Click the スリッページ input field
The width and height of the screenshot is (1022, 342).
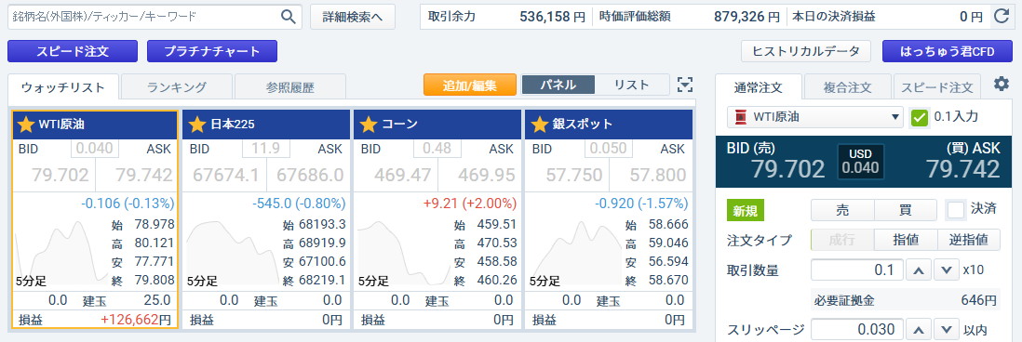click(857, 329)
